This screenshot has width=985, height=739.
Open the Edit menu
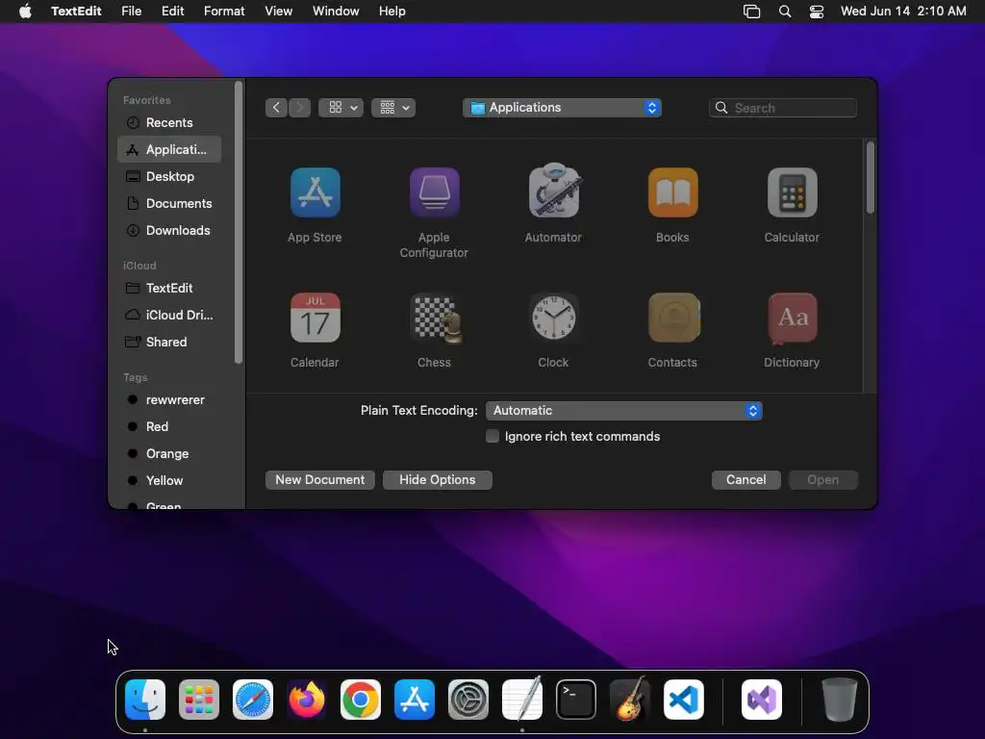pos(173,12)
